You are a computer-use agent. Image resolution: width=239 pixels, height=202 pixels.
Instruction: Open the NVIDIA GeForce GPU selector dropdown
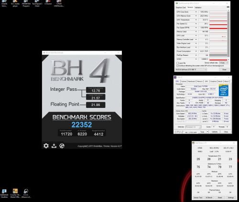[x=191, y=70]
